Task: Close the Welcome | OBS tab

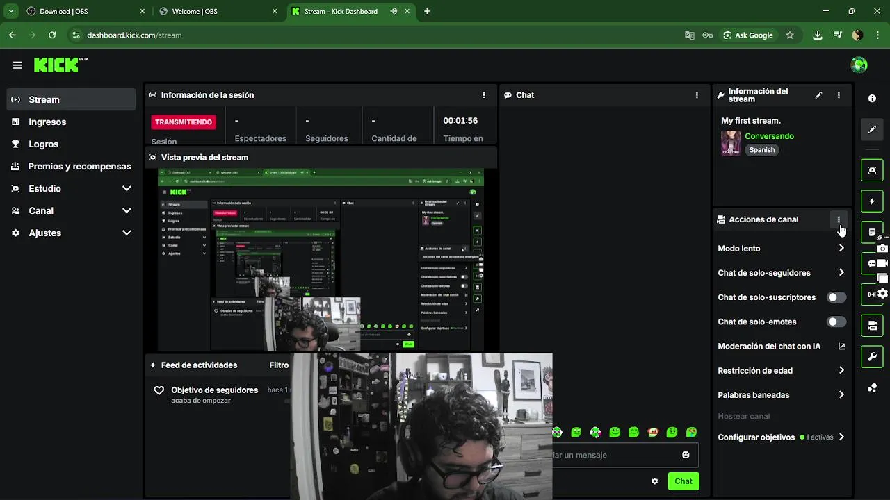Action: pos(275,11)
